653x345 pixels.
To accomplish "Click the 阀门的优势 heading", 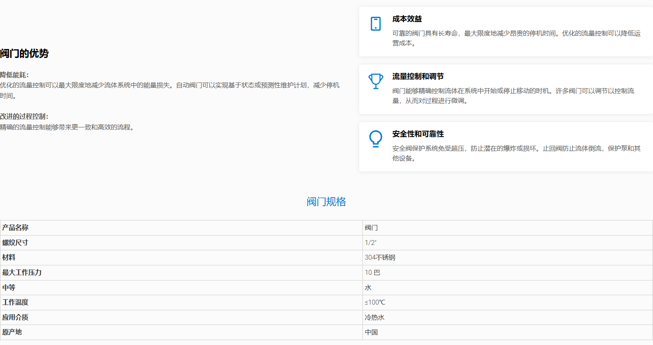I will pyautogui.click(x=24, y=53).
